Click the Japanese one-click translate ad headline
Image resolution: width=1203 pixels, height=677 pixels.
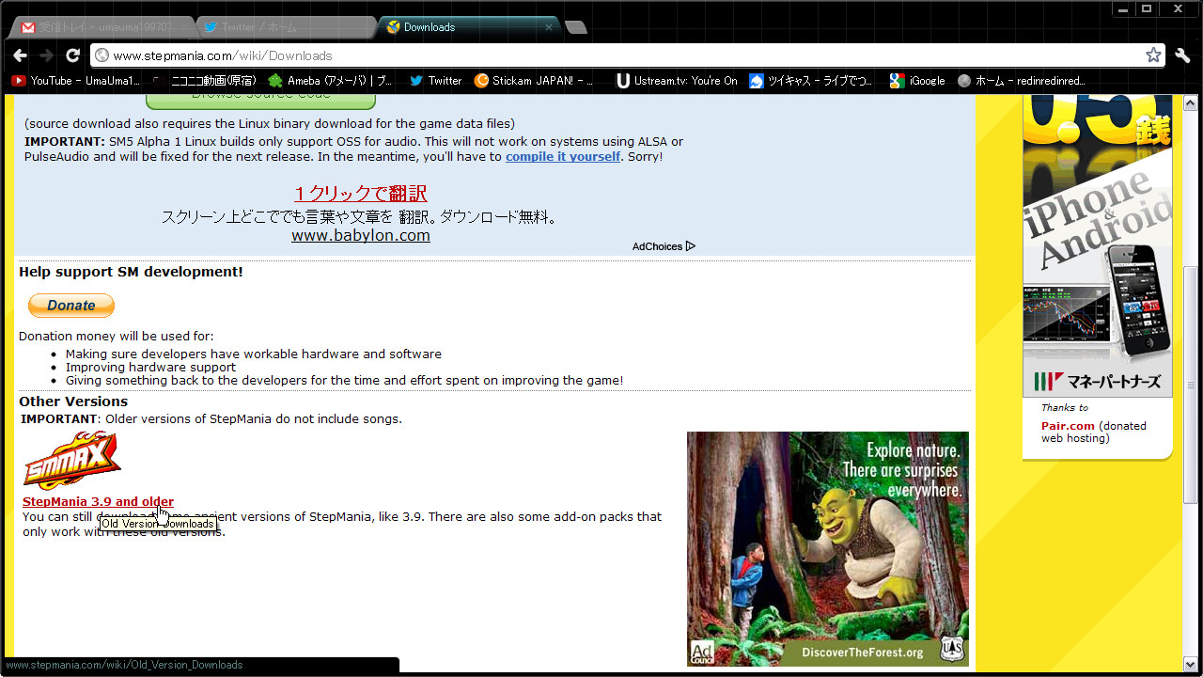[x=360, y=194]
